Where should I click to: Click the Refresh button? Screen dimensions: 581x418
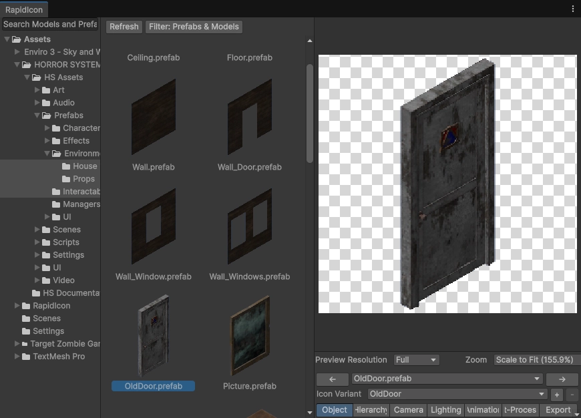124,27
